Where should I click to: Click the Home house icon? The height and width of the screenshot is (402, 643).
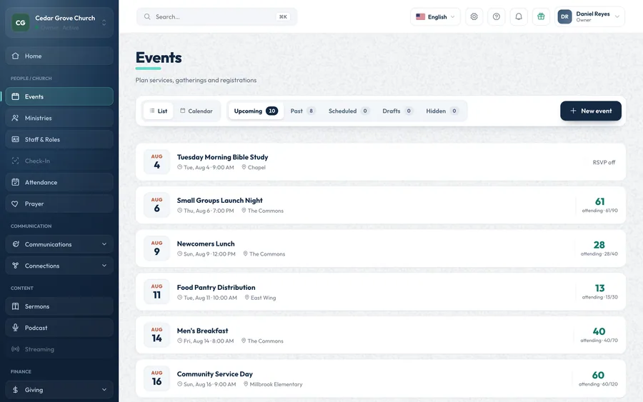pyautogui.click(x=15, y=56)
